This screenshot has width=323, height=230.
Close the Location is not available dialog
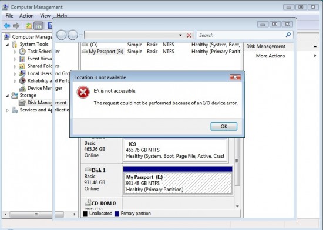[x=235, y=77]
